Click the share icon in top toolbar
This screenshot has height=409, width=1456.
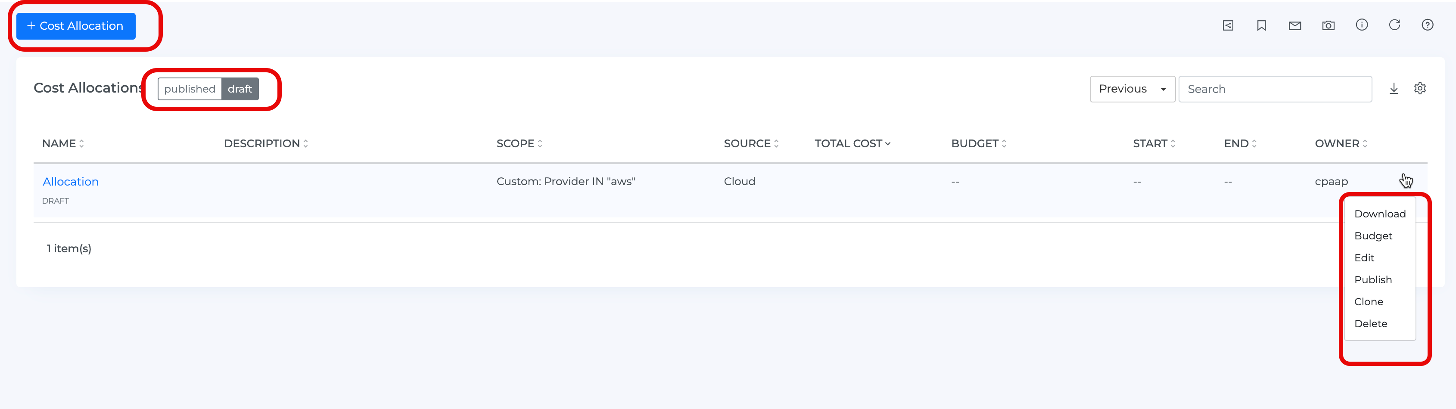[x=1228, y=25]
